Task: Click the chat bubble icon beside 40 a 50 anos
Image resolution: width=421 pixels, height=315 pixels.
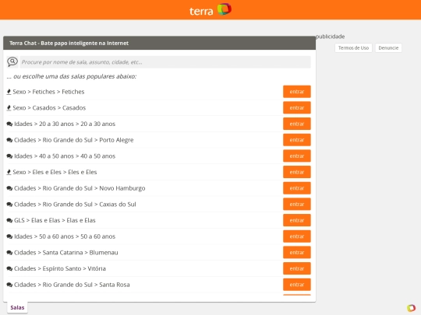Action: pos(9,156)
